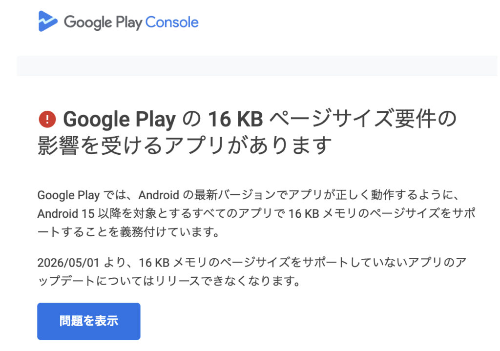
Task: Click the heading text "16 KB ページサイズ要件の"
Action: point(332,119)
